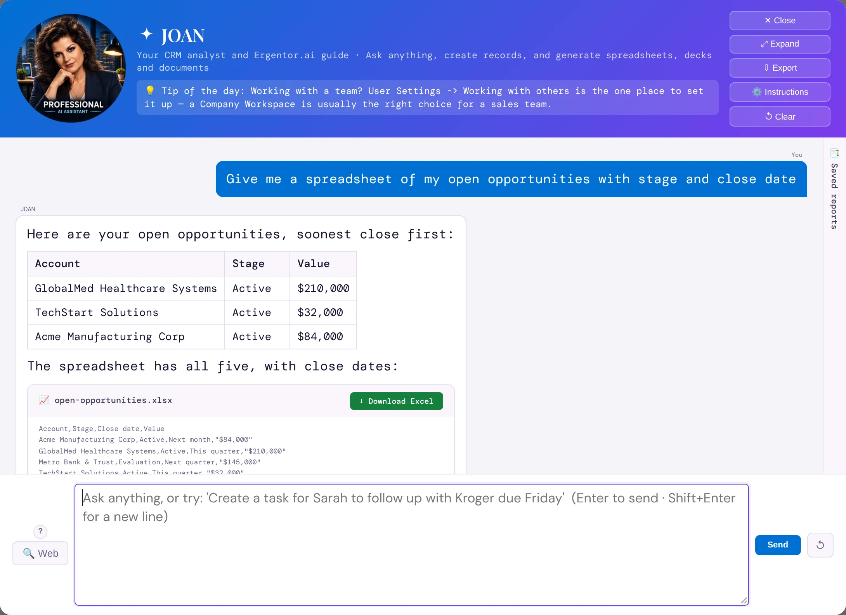The width and height of the screenshot is (846, 615).
Task: Click the Value column header
Action: pyautogui.click(x=323, y=264)
